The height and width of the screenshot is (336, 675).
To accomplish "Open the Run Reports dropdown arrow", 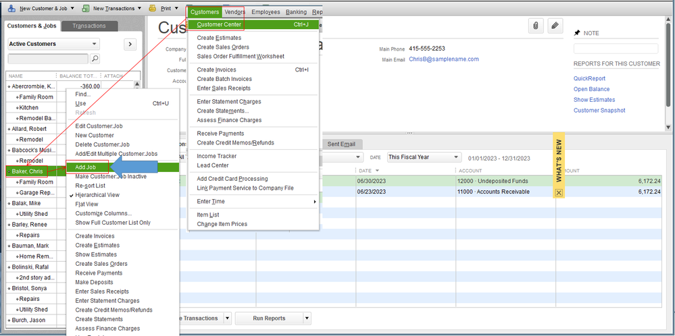I will pyautogui.click(x=307, y=318).
